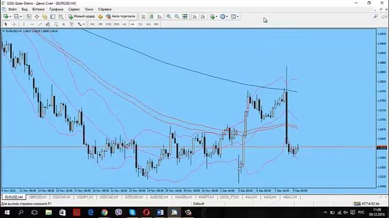389x218 pixels.
Task: Select the H1 timeframe
Action: point(125,24)
